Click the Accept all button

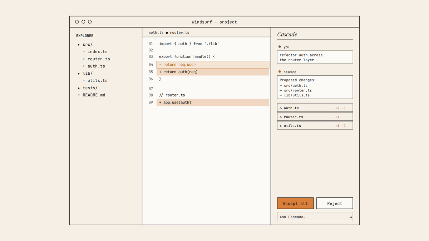tap(295, 203)
